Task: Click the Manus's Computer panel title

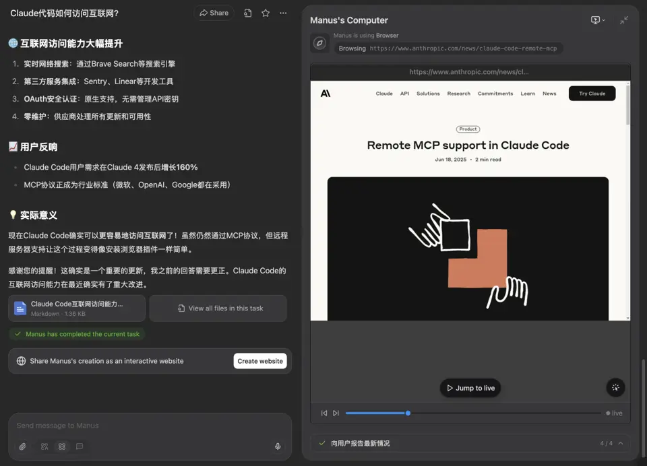Action: tap(349, 20)
